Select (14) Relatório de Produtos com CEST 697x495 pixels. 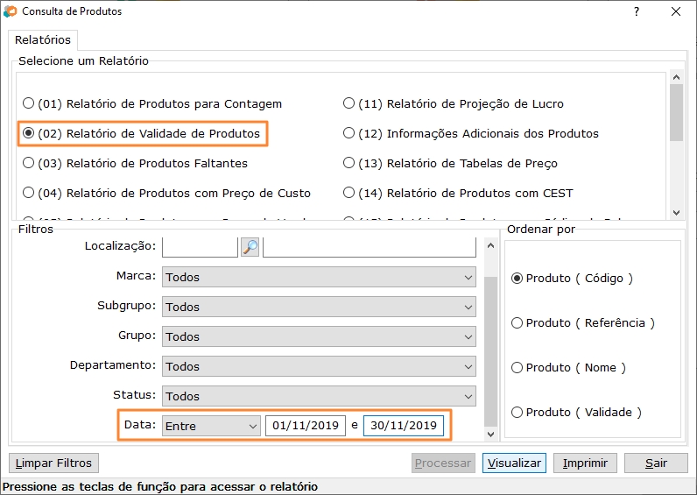coord(458,193)
